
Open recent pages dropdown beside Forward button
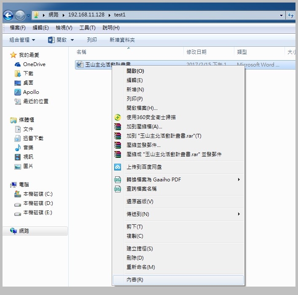[x=28, y=16]
